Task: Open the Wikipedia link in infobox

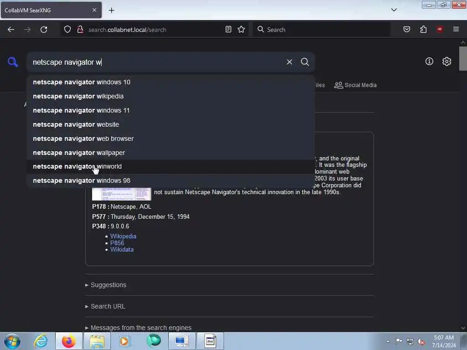Action: pos(123,237)
